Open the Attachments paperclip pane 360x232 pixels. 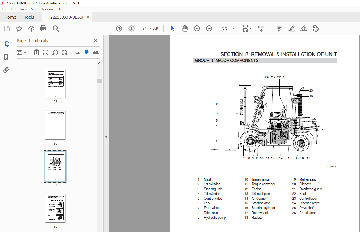6,70
